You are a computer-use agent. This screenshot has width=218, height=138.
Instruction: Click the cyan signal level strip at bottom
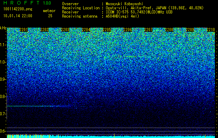click(x=111, y=137)
